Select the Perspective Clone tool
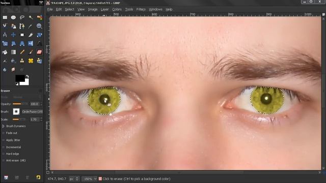The width and height of the screenshot is (326, 183). (x=39, y=61)
